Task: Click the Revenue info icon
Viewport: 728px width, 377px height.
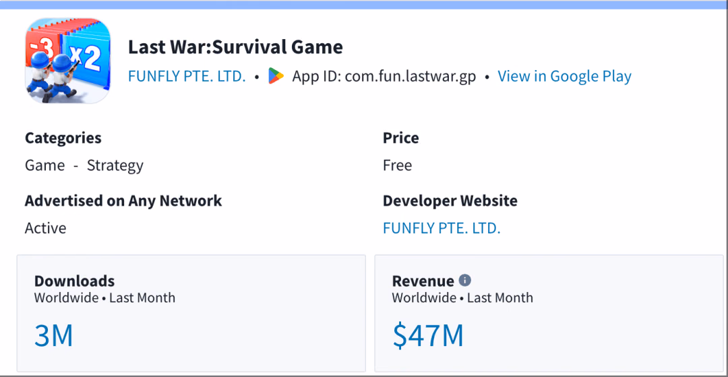Action: click(464, 280)
